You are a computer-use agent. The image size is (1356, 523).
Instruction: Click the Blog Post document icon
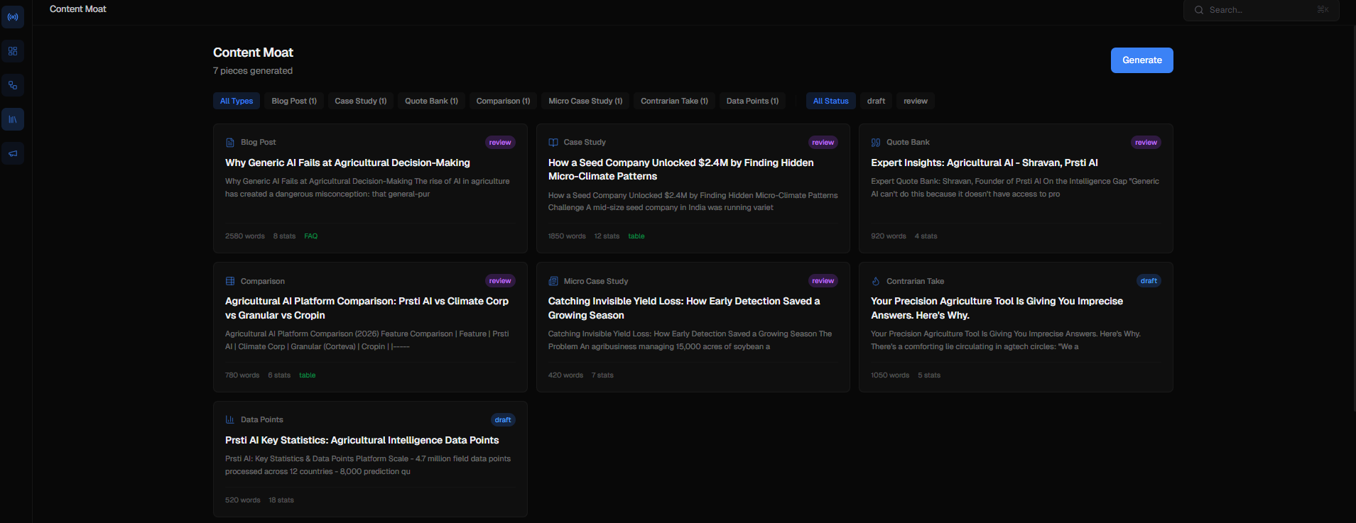click(x=230, y=143)
